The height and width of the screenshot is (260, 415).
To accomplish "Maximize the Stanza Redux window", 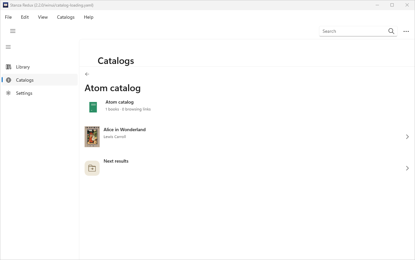I will pos(392,5).
